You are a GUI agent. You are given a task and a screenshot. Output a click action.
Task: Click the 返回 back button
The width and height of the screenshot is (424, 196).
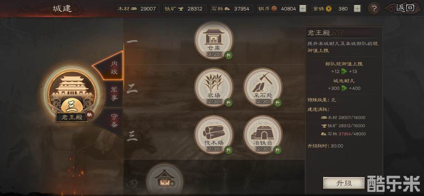(405, 8)
